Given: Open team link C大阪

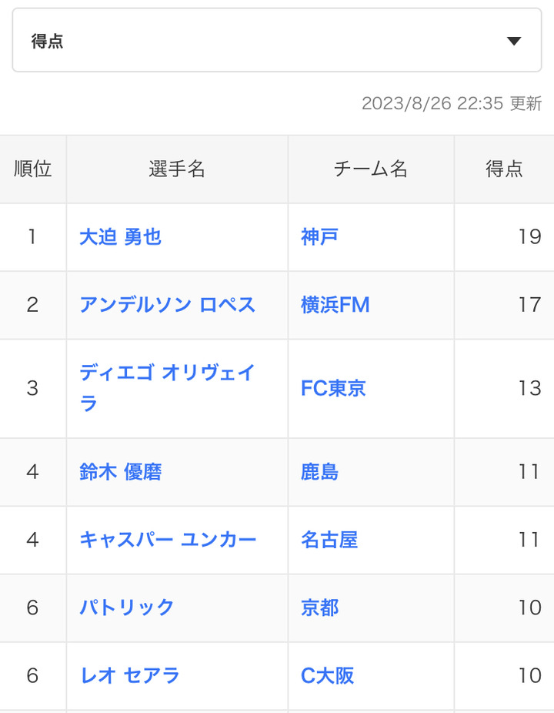Looking at the screenshot, I should tap(328, 675).
